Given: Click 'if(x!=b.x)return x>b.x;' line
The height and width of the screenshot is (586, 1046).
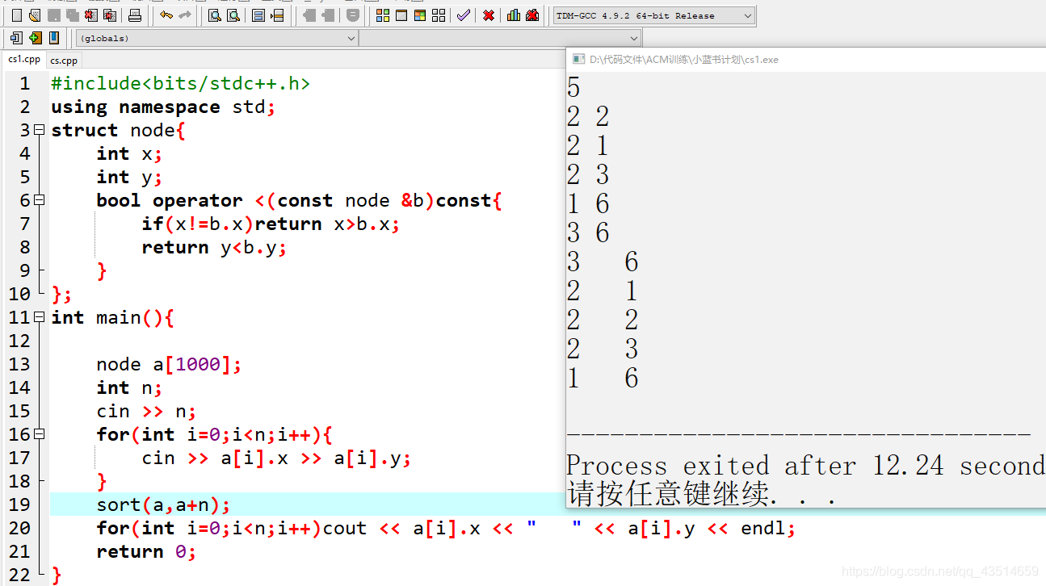Looking at the screenshot, I should point(271,224).
